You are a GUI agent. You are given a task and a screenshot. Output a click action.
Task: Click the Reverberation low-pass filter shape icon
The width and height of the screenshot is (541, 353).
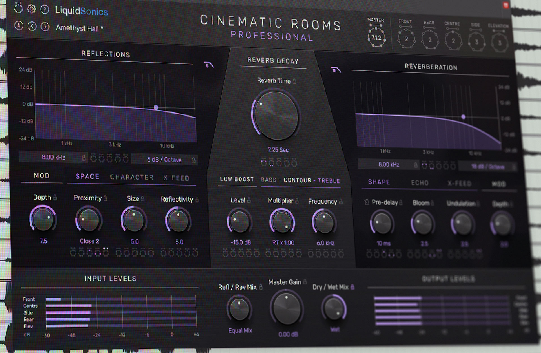click(x=336, y=70)
